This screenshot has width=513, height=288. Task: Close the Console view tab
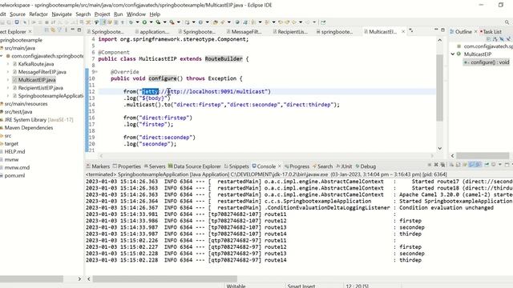(x=280, y=166)
